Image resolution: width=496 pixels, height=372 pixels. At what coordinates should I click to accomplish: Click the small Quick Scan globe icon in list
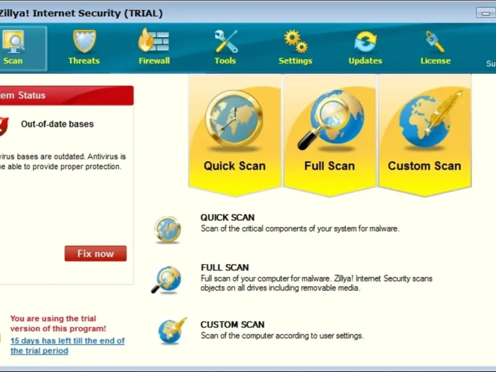tap(168, 229)
